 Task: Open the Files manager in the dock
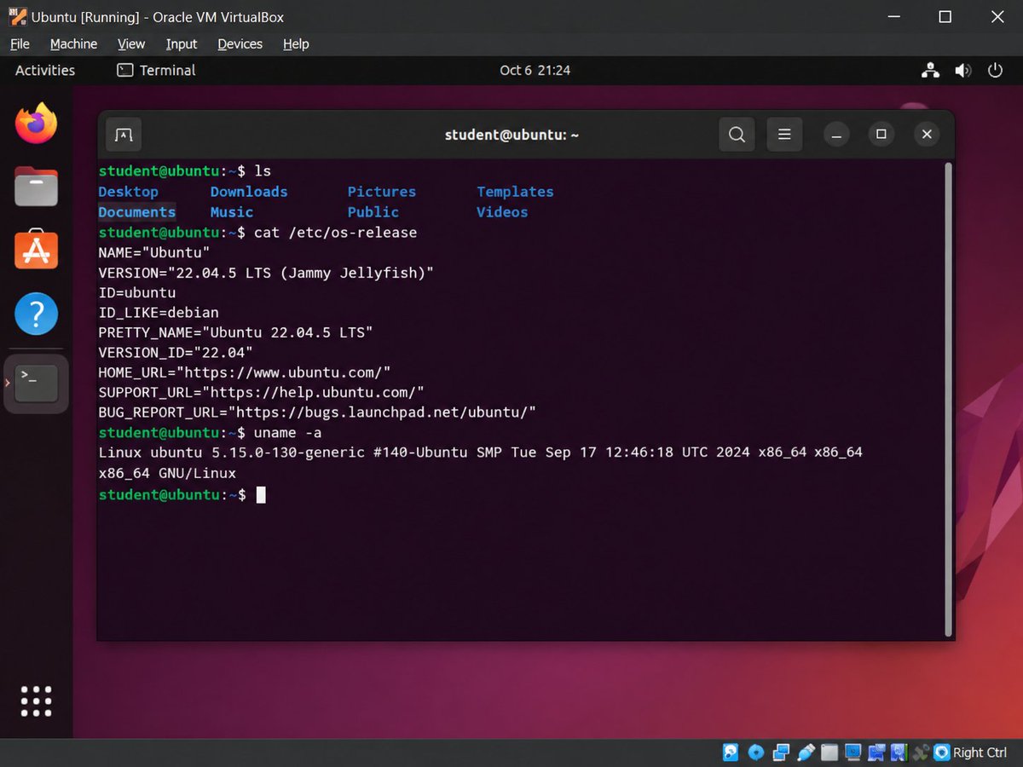(x=36, y=187)
